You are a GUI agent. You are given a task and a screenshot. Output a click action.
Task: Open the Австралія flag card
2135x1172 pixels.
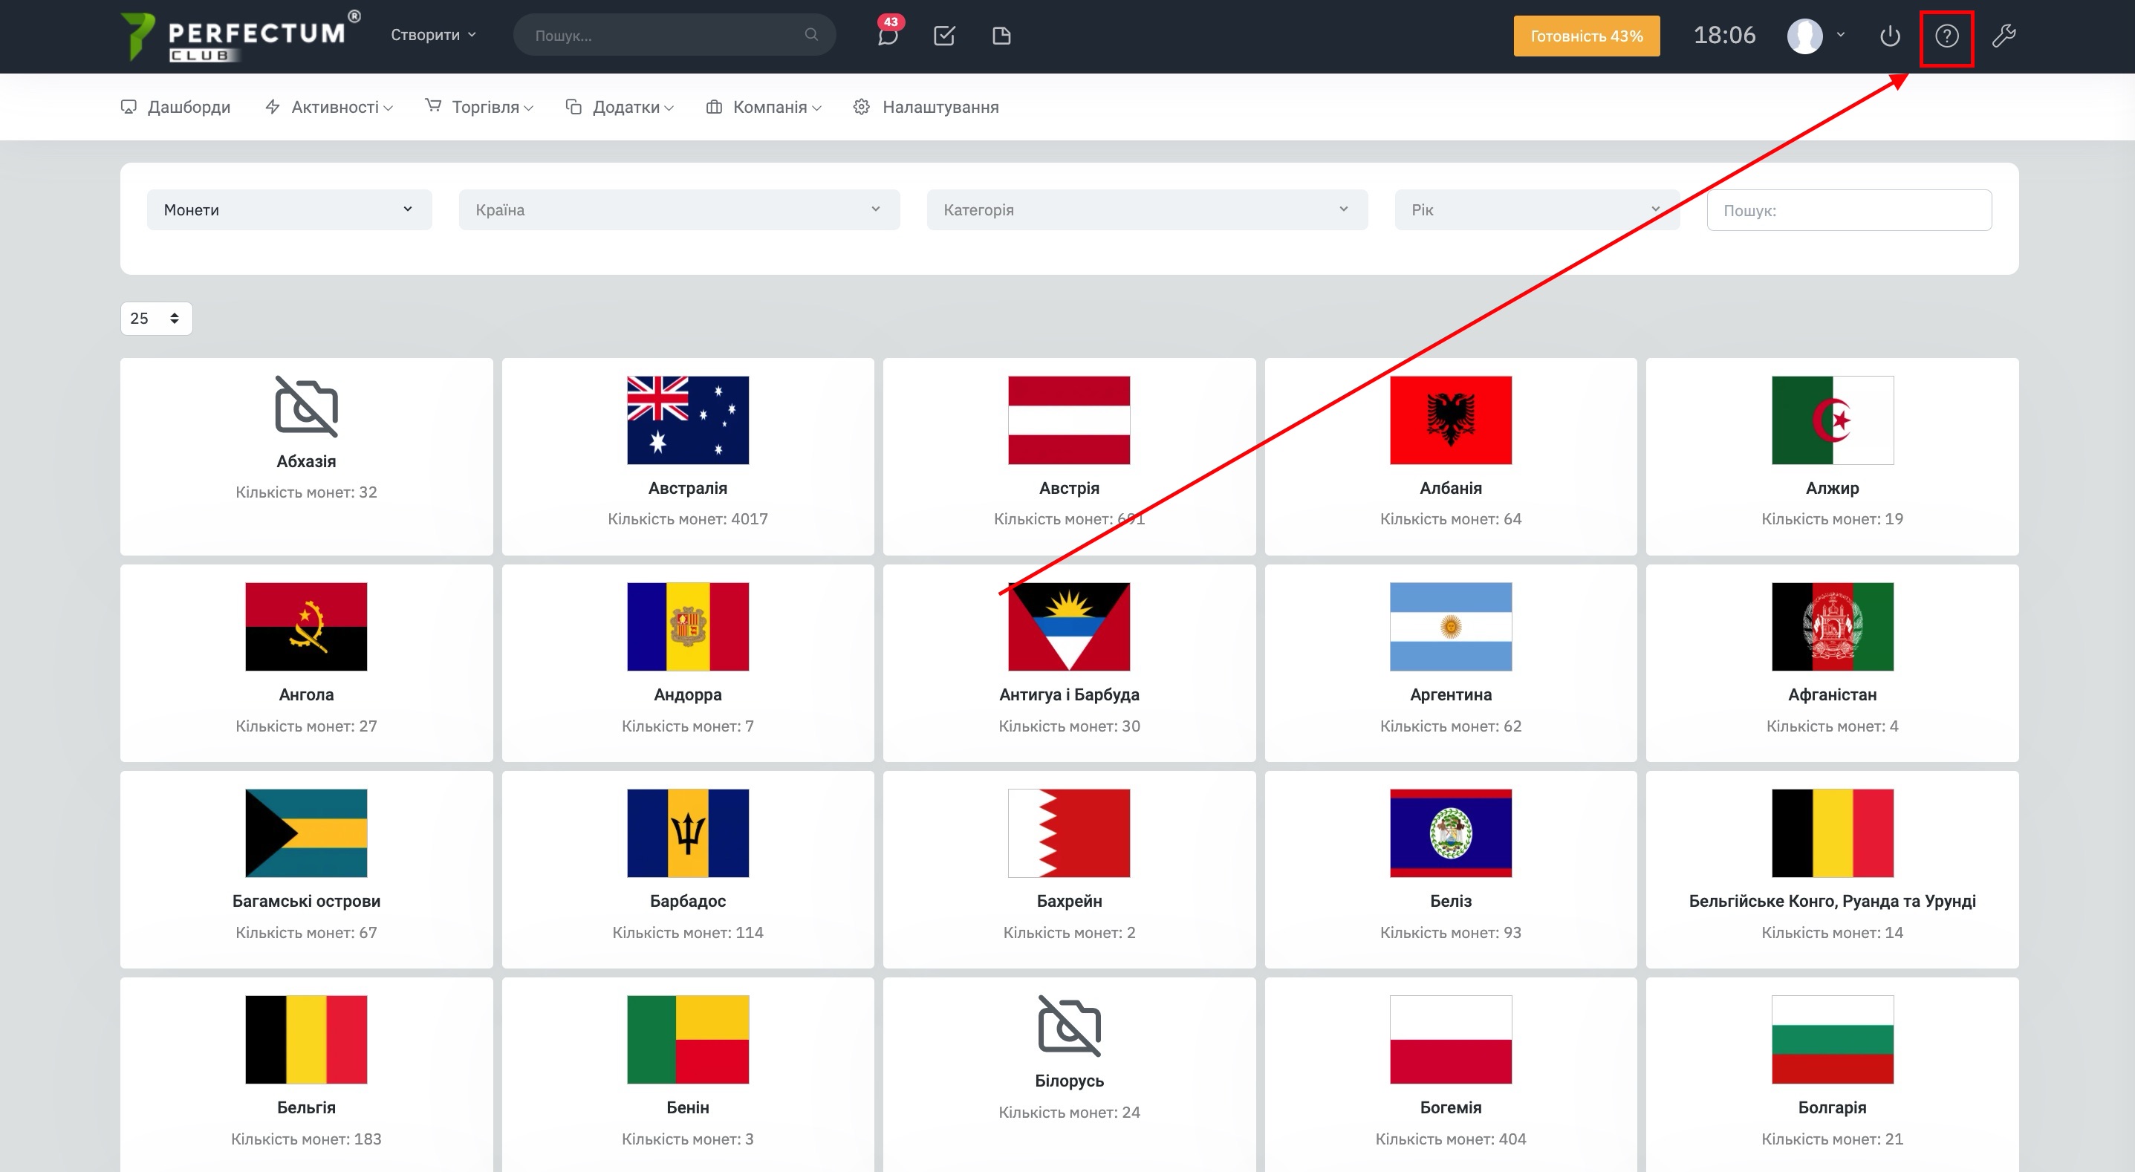point(687,456)
